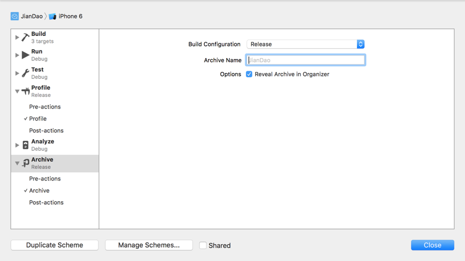Screen dimensions: 465x261
Task: Click the Archive icon in sidebar
Action: pos(26,163)
